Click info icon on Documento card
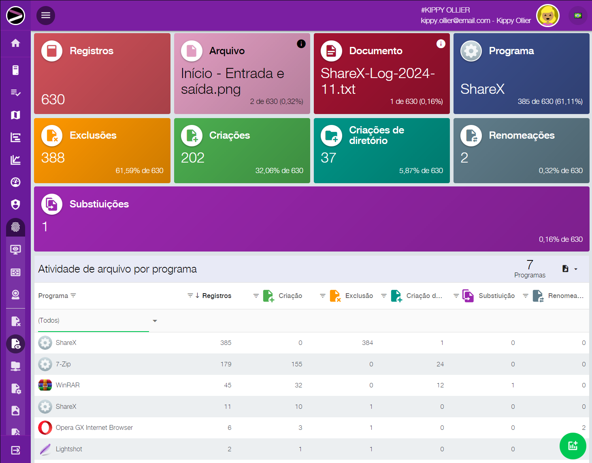592x463 pixels. (441, 44)
